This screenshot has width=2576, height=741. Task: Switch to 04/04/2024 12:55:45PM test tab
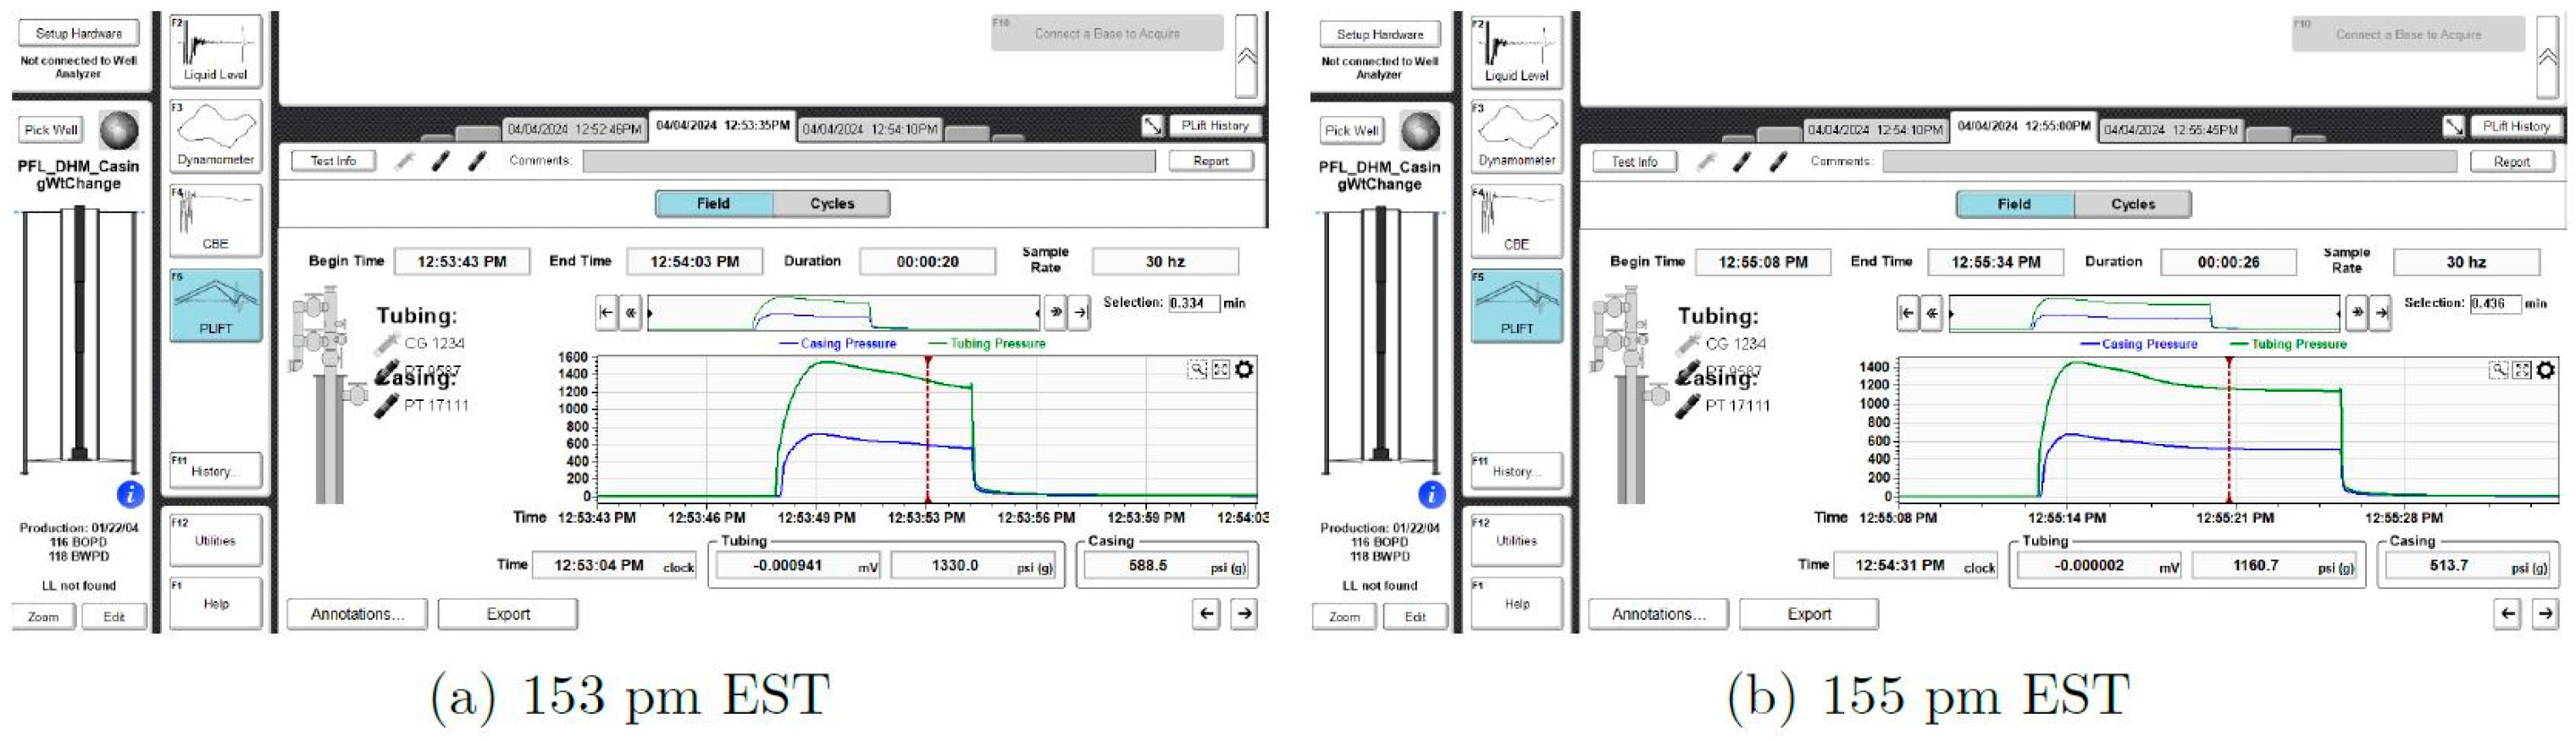2170,131
